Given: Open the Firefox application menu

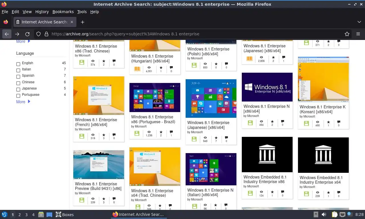Looking at the screenshot, I should pyautogui.click(x=358, y=34).
